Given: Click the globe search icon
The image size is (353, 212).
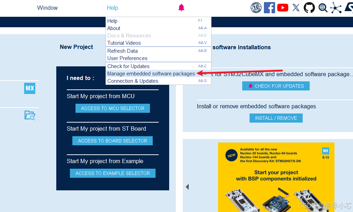Looking at the screenshot, I should [323, 8].
